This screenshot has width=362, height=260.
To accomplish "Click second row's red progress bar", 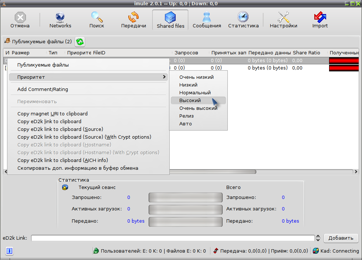I will click(344, 68).
